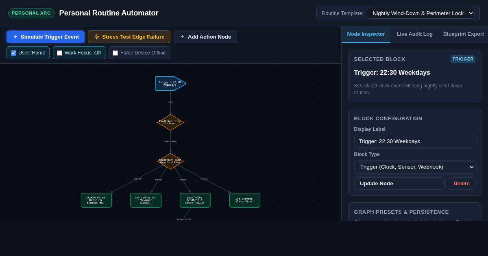Click the 'Routine Template:' label
The width and height of the screenshot is (488, 256).
(342, 13)
